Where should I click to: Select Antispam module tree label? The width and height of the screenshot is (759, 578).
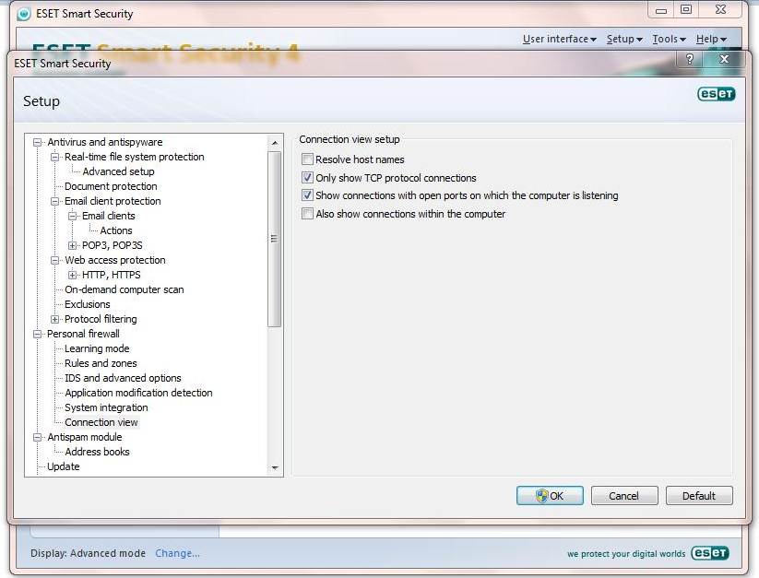[x=85, y=437]
